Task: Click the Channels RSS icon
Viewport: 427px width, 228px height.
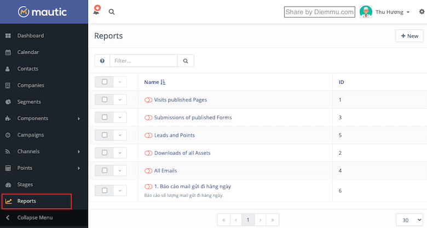Action: (x=8, y=151)
